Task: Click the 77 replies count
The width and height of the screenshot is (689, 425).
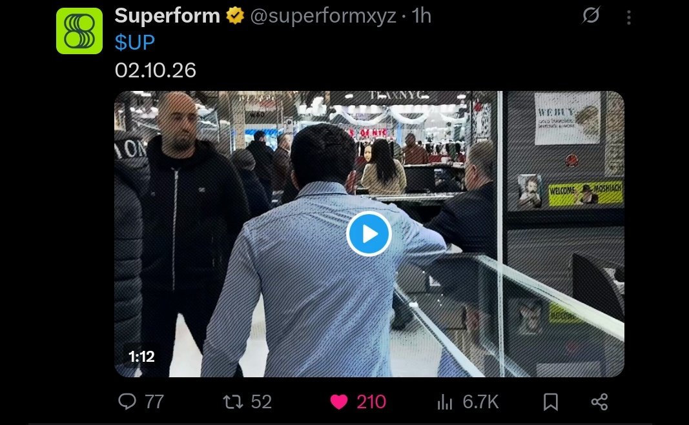Action: (154, 402)
